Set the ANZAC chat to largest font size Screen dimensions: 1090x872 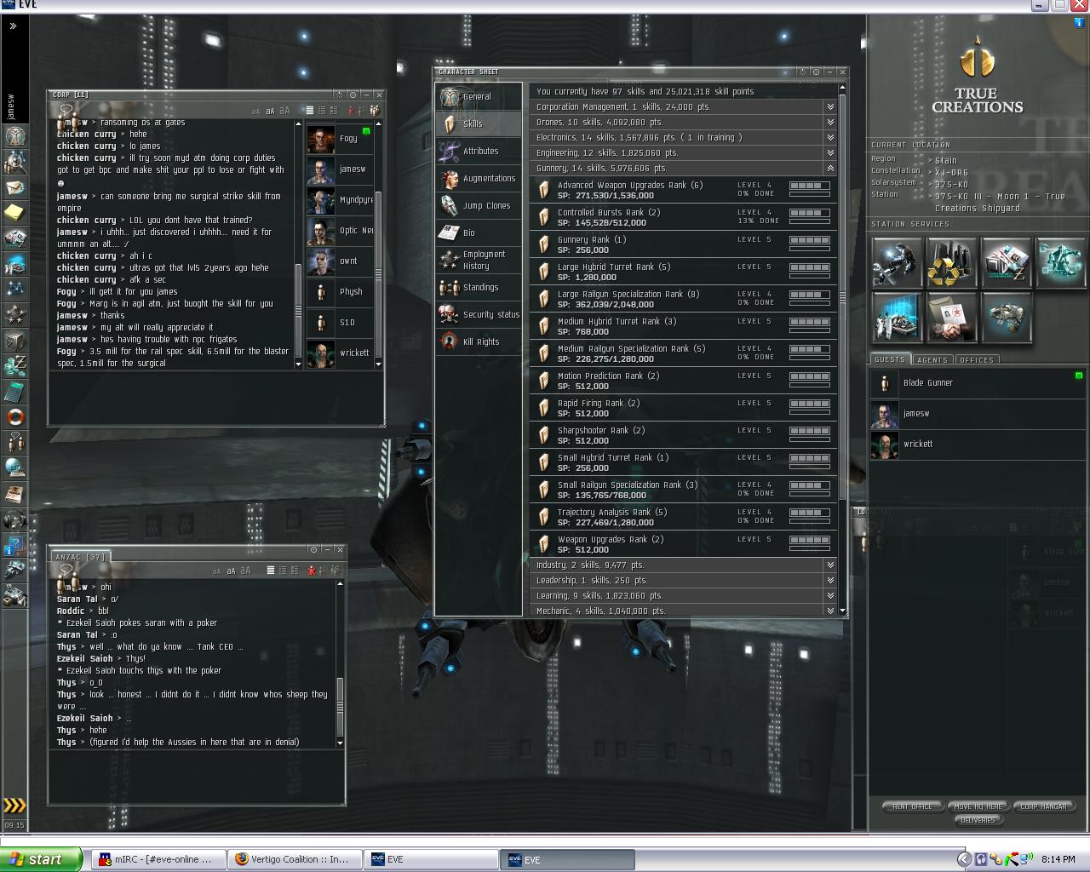pyautogui.click(x=245, y=571)
